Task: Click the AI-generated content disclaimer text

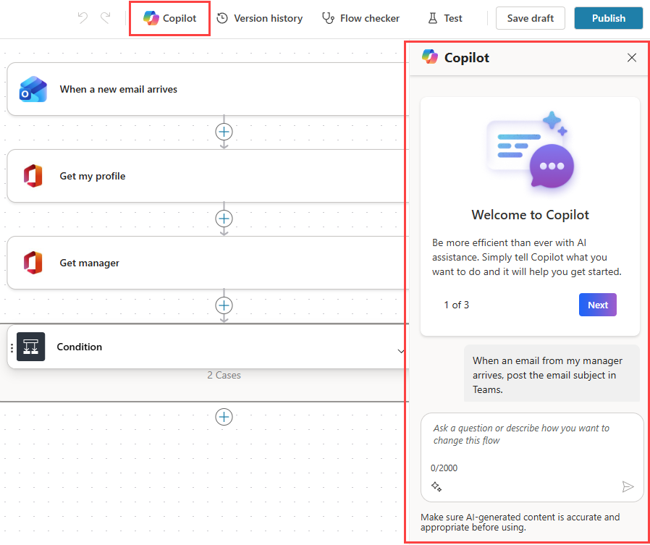Action: click(520, 523)
